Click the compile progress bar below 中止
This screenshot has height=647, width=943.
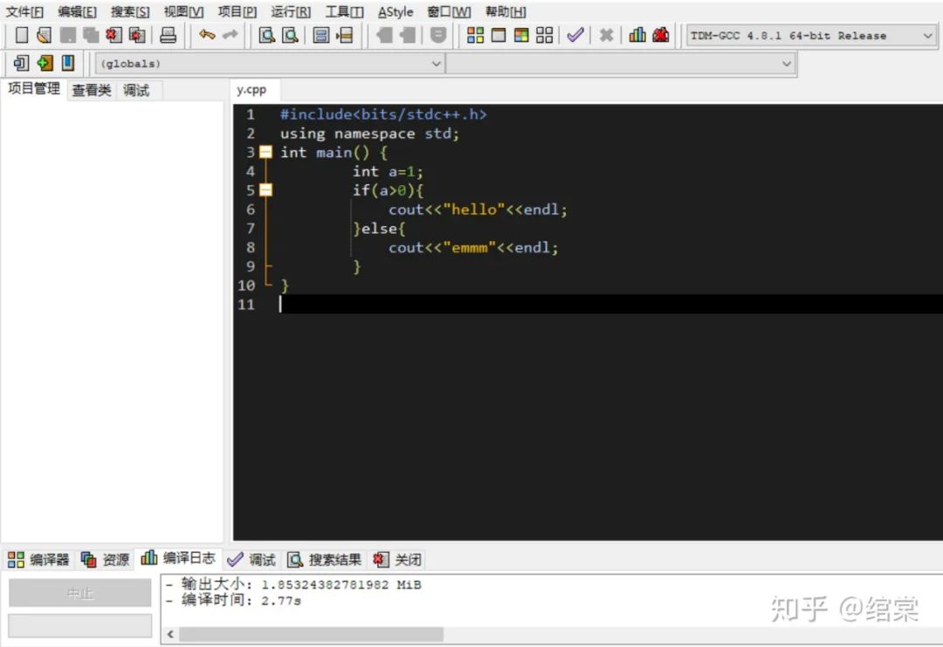80,625
